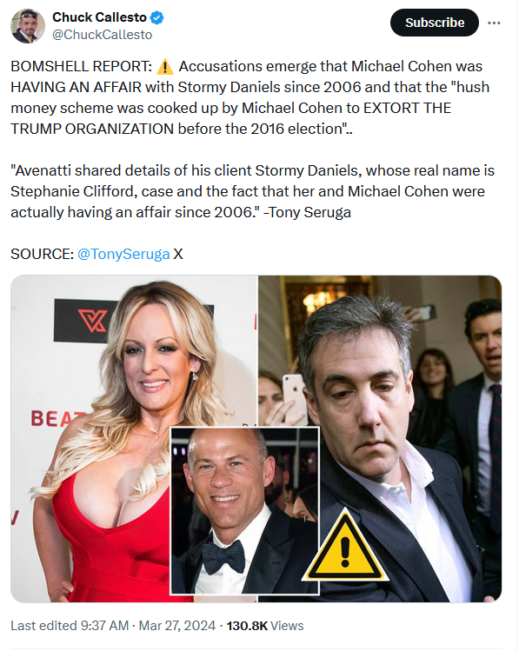This screenshot has height=651, width=519.
Task: Open the left photo of woman in red dress
Action: click(x=134, y=439)
